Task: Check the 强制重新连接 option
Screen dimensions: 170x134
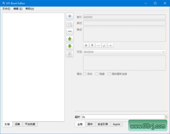Action: point(109,74)
